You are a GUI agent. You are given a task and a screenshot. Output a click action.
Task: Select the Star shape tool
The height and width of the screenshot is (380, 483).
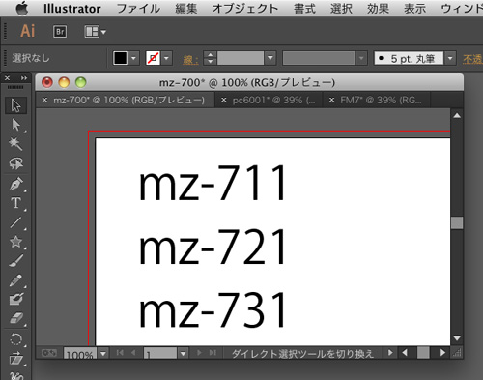click(15, 242)
